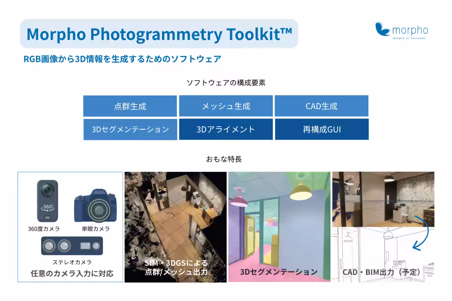Select the 3Dセグメンテーション box
This screenshot has width=452, height=301.
click(130, 129)
